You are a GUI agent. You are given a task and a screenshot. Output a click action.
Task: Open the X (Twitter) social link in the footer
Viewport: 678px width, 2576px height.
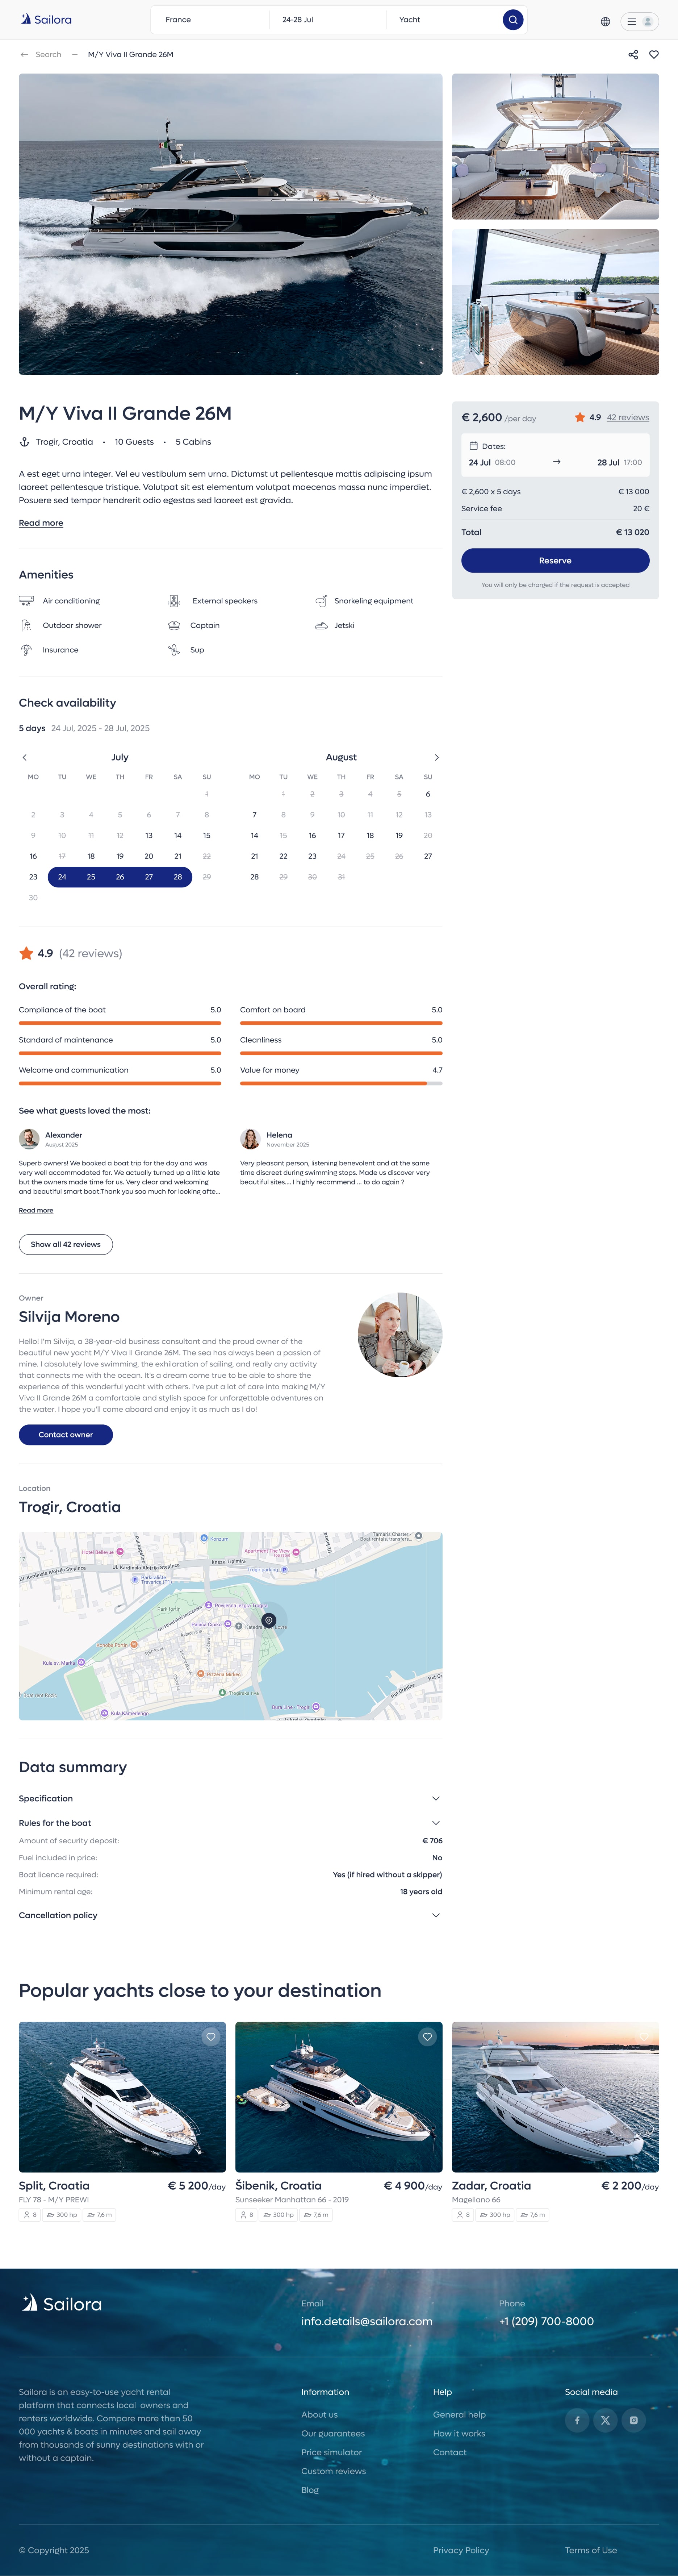tap(605, 2420)
